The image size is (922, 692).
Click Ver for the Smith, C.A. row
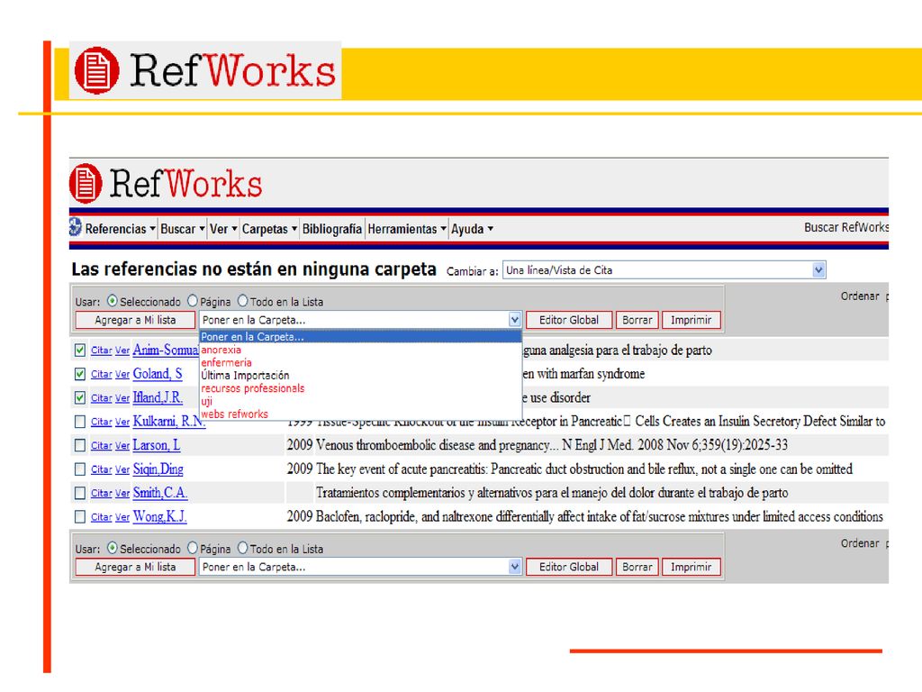pyautogui.click(x=122, y=493)
